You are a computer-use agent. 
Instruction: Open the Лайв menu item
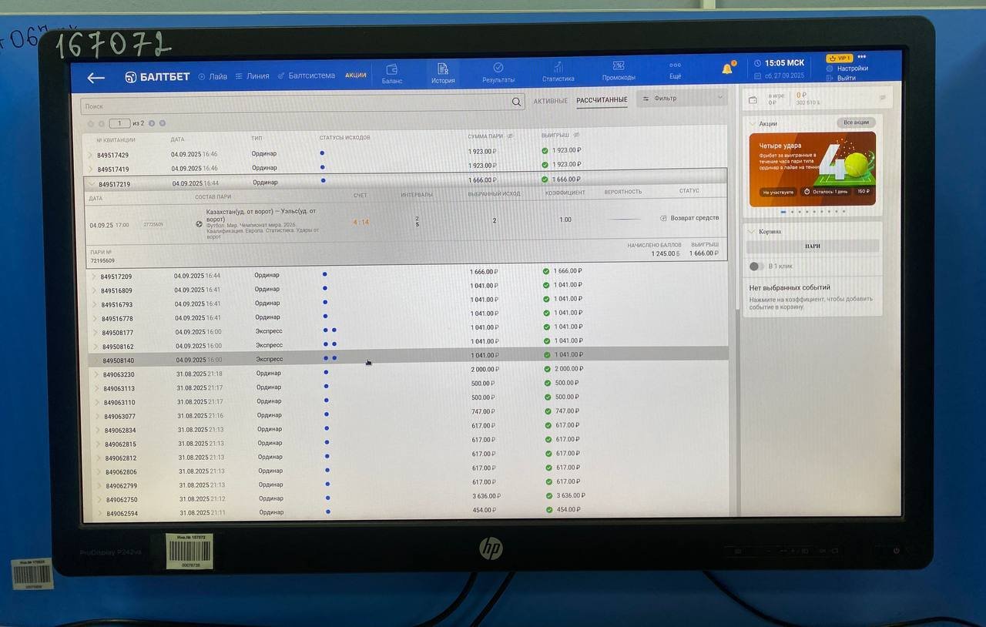(x=213, y=77)
